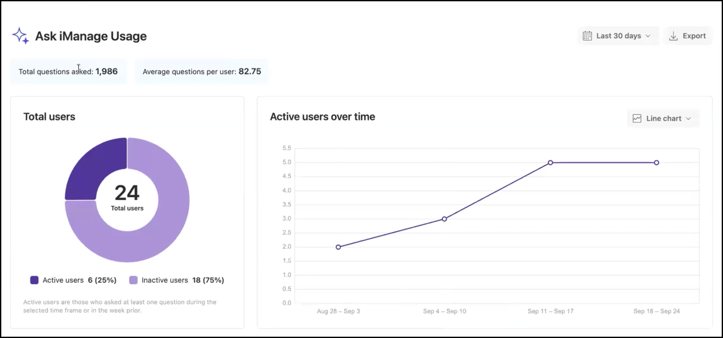723x338 pixels.
Task: Click the Active users 6 (25%) legend label
Action: (79, 280)
